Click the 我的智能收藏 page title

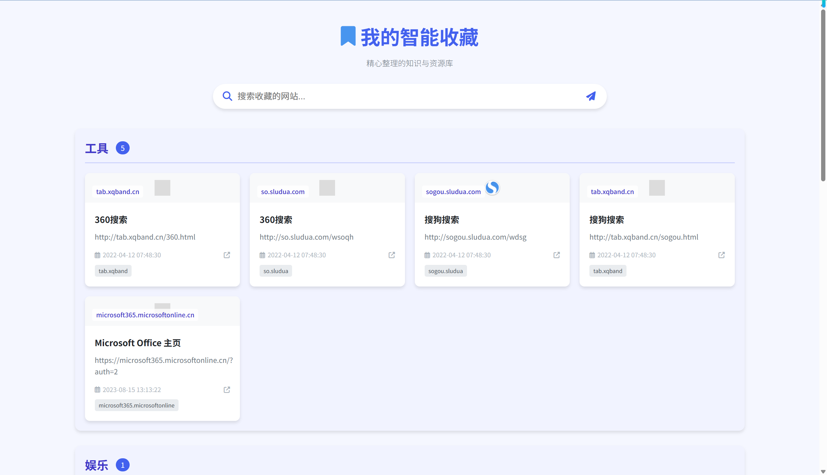pos(420,37)
